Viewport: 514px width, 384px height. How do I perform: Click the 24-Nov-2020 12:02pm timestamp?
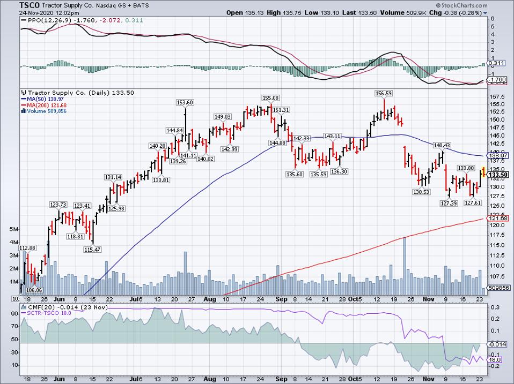pyautogui.click(x=49, y=13)
